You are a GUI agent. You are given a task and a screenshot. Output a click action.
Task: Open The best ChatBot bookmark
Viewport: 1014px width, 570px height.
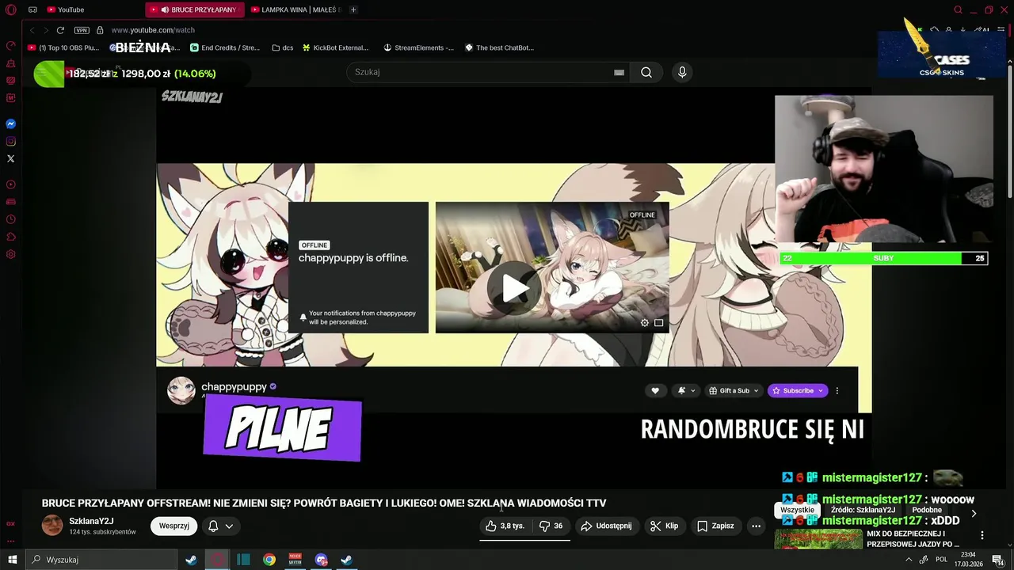tap(499, 47)
